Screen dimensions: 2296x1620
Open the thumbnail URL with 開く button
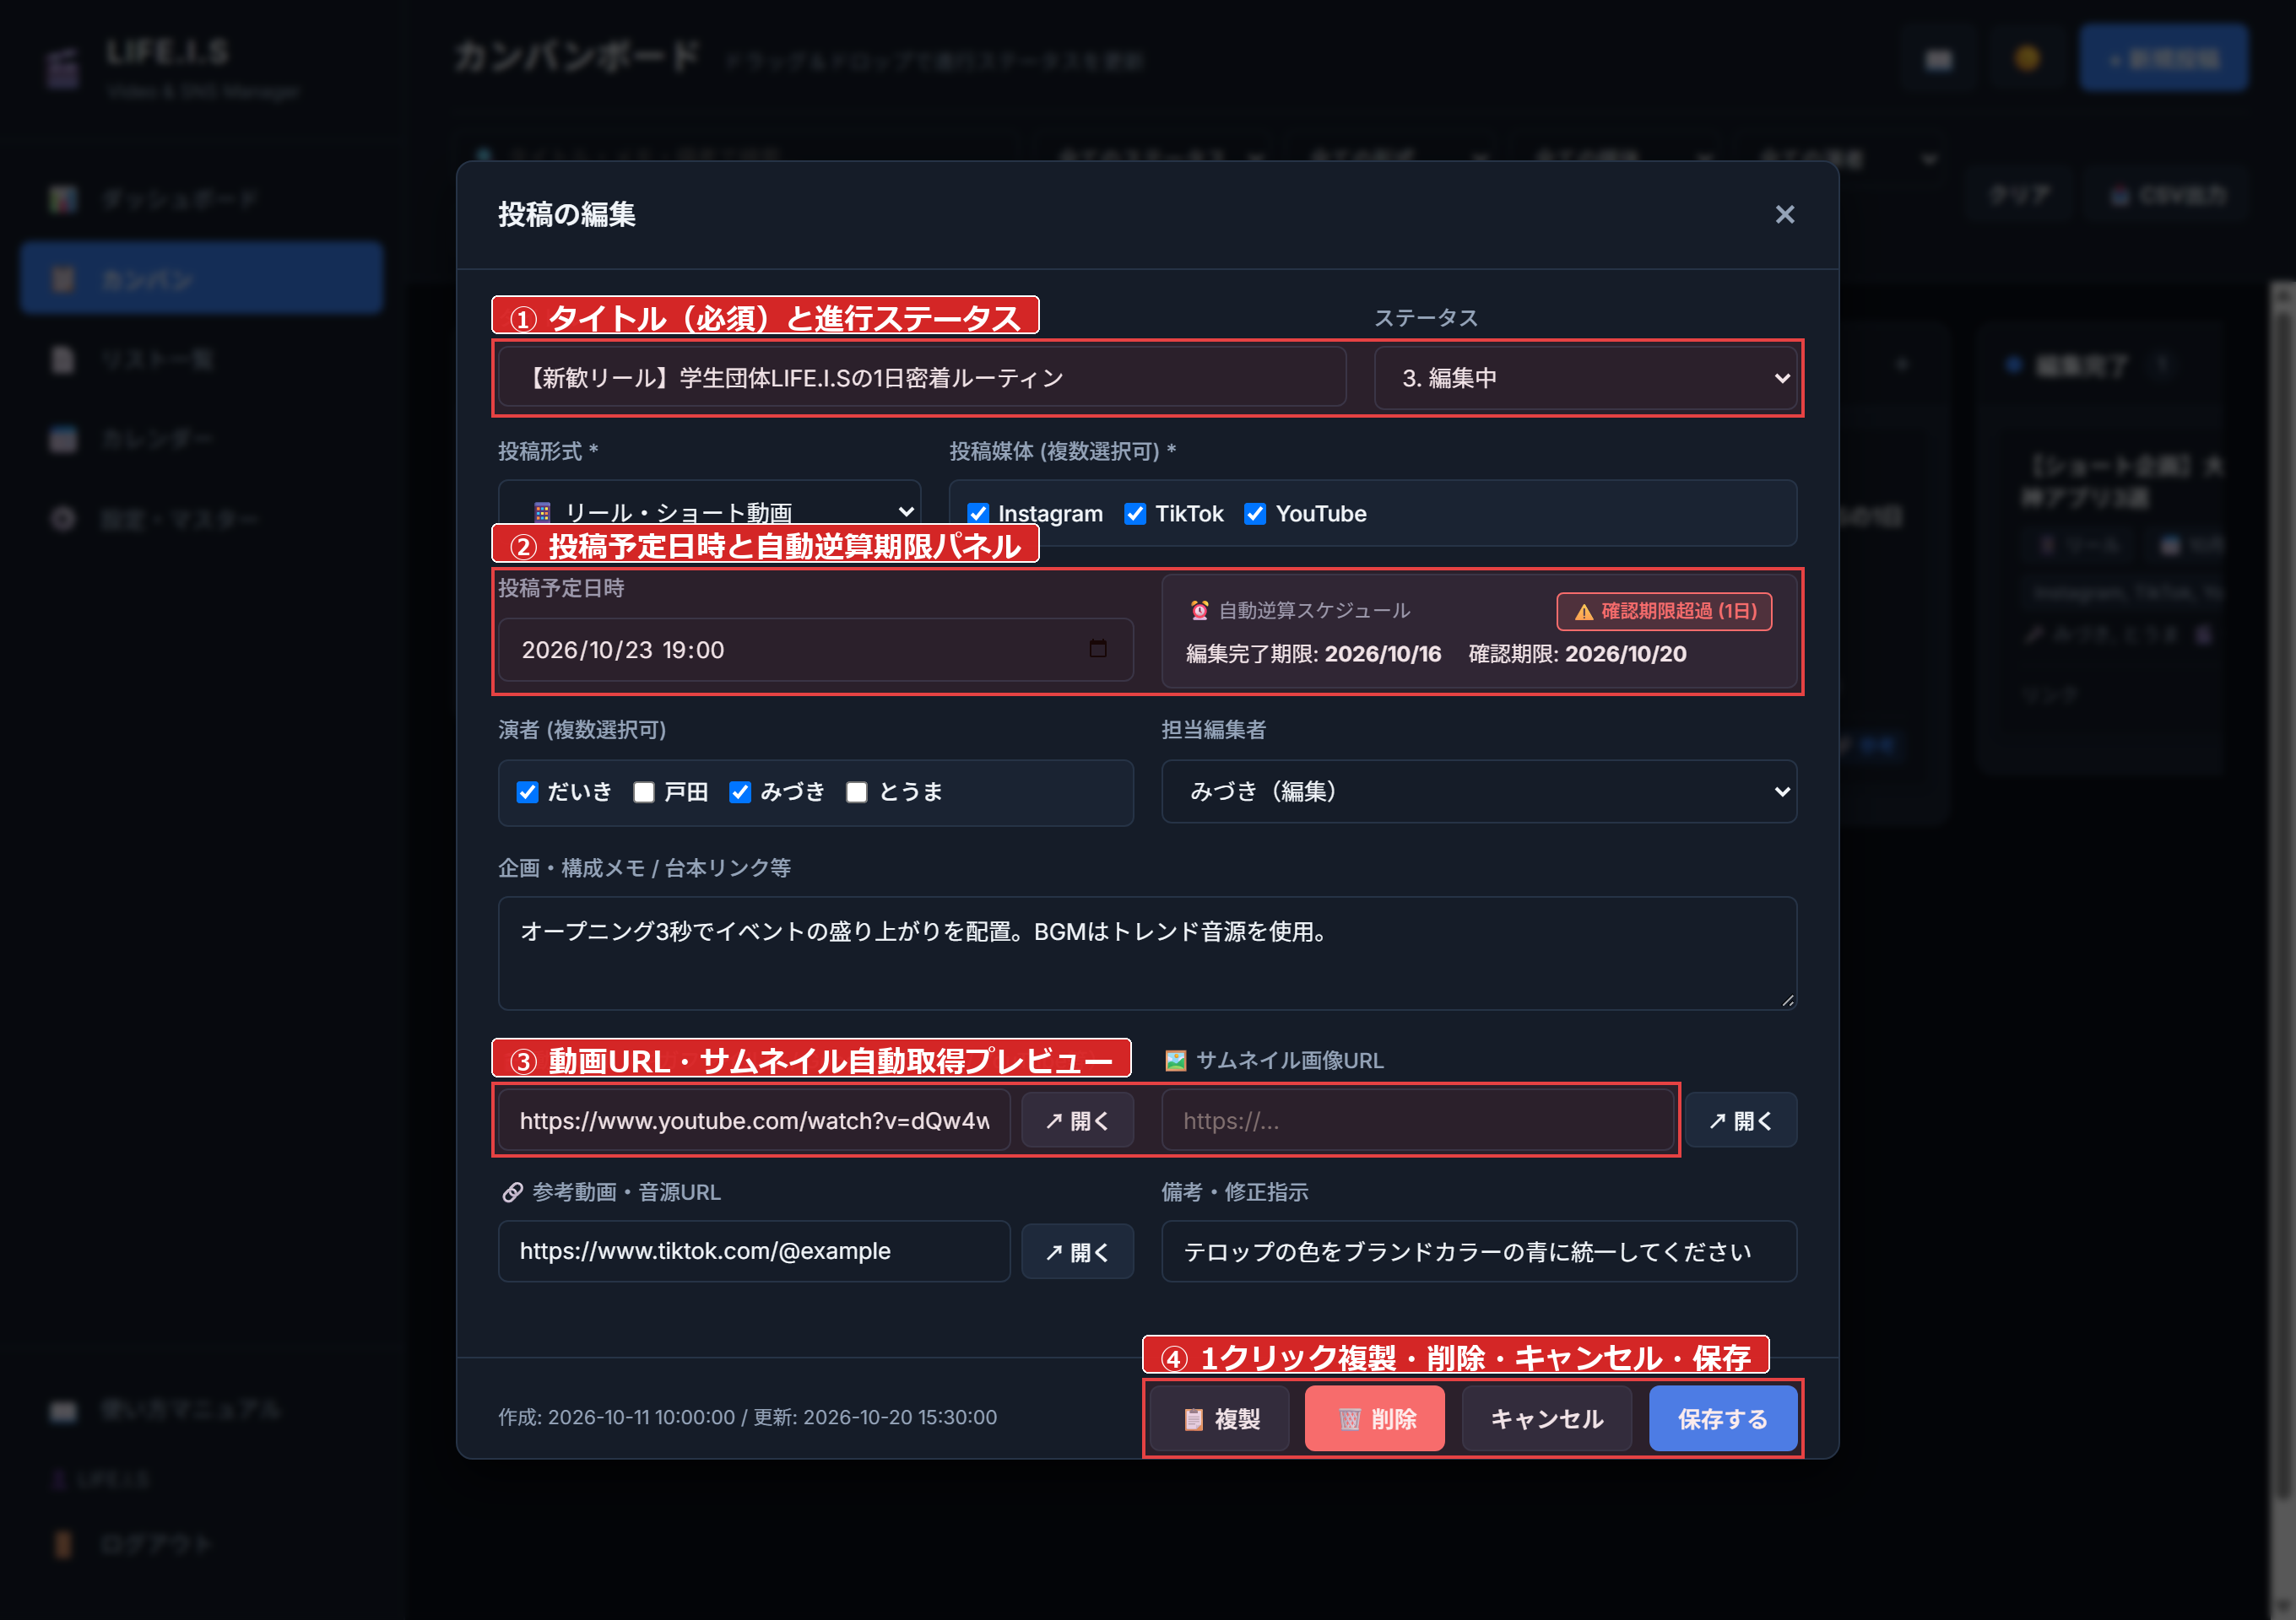(1740, 1120)
